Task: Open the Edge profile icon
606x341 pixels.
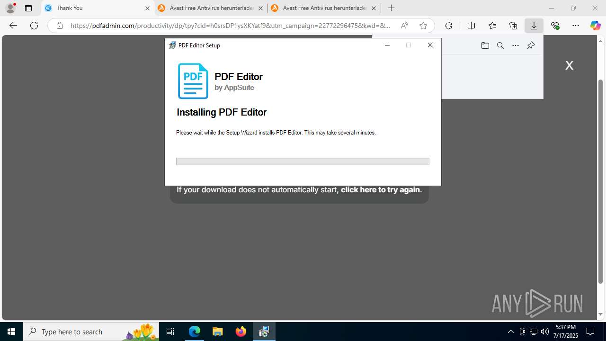Action: (x=10, y=8)
